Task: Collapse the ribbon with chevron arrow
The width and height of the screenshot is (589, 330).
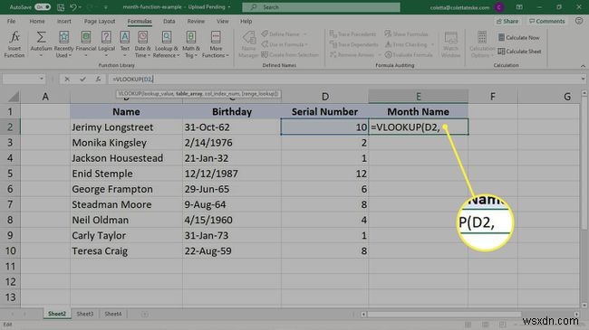Action: coord(583,66)
